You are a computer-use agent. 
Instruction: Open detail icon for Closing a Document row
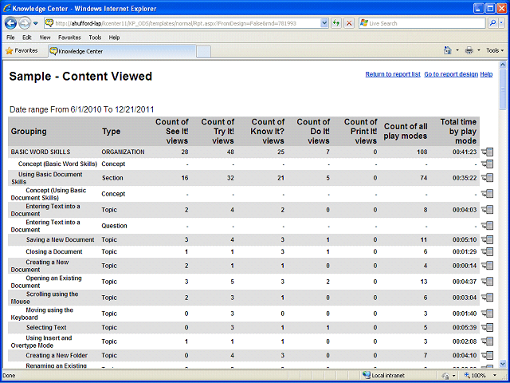488,251
